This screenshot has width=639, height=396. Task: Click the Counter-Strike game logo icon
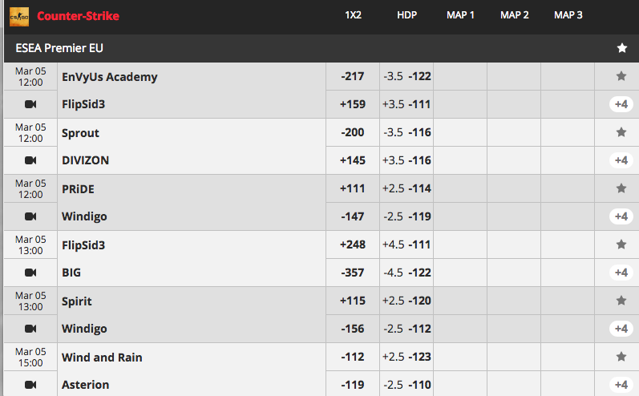19,17
